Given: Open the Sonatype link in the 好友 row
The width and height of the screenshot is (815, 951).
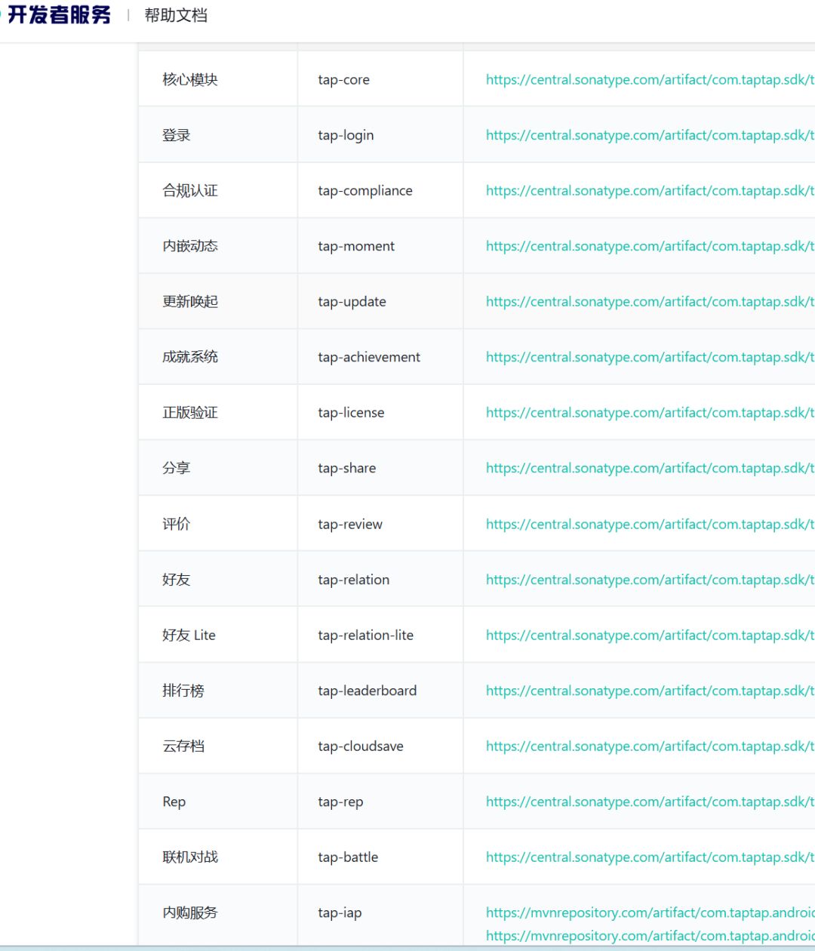Looking at the screenshot, I should click(x=650, y=580).
